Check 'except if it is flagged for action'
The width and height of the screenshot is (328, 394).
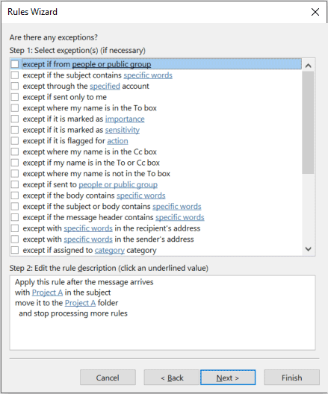pyautogui.click(x=15, y=141)
